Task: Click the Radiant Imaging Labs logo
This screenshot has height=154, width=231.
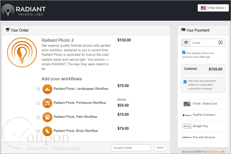Action: coord(24,10)
